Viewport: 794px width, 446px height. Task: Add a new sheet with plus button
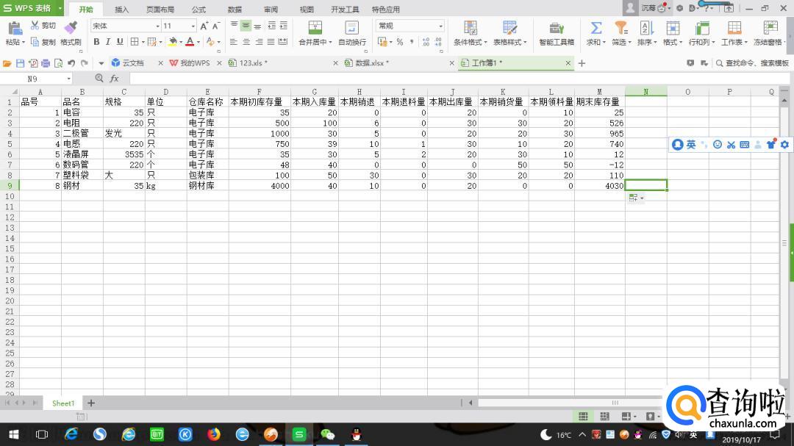tap(91, 403)
